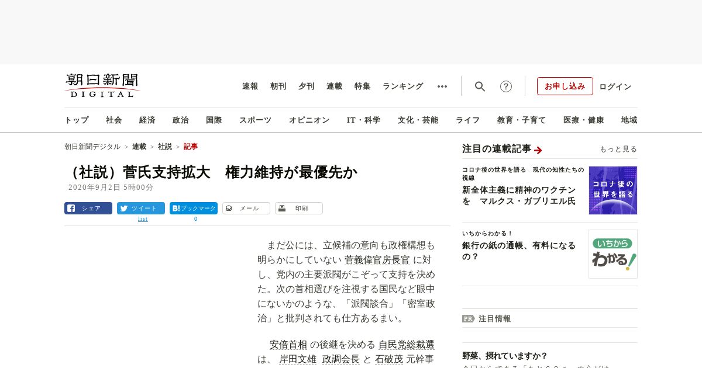The width and height of the screenshot is (702, 368).
Task: Click the Hatena bookmark count 0
Action: pos(195,219)
